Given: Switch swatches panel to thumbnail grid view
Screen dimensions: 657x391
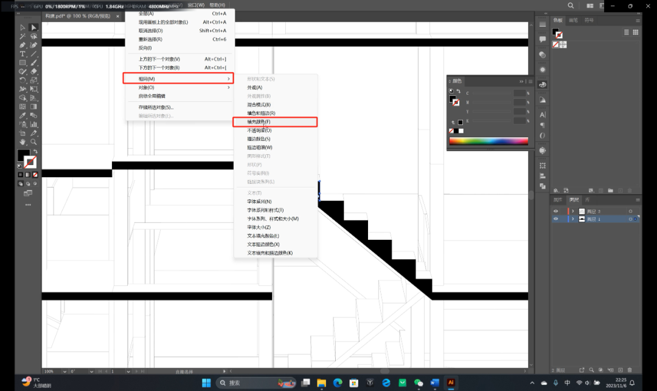Looking at the screenshot, I should [636, 32].
